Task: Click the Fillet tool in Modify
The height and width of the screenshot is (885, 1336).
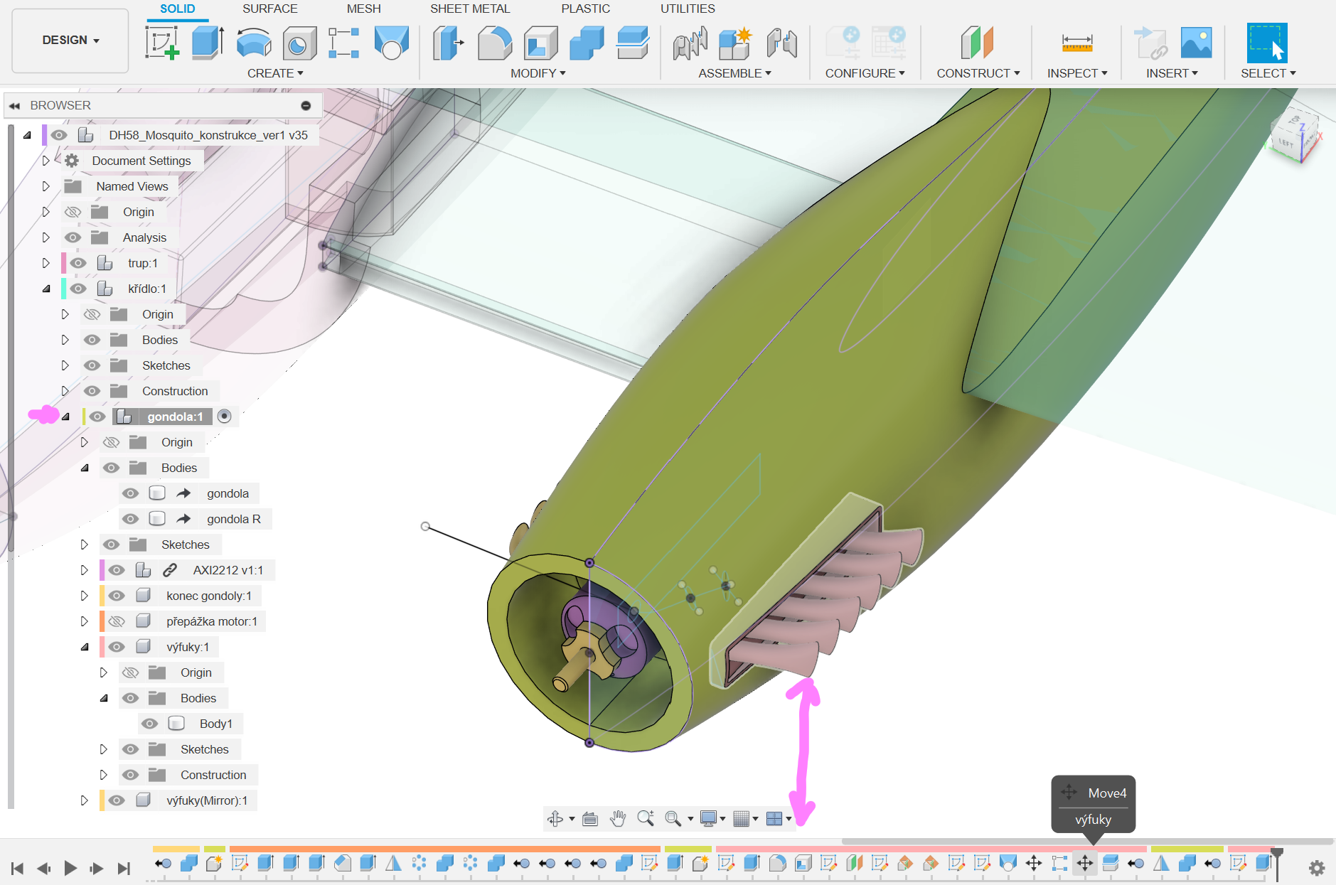Action: [495, 43]
